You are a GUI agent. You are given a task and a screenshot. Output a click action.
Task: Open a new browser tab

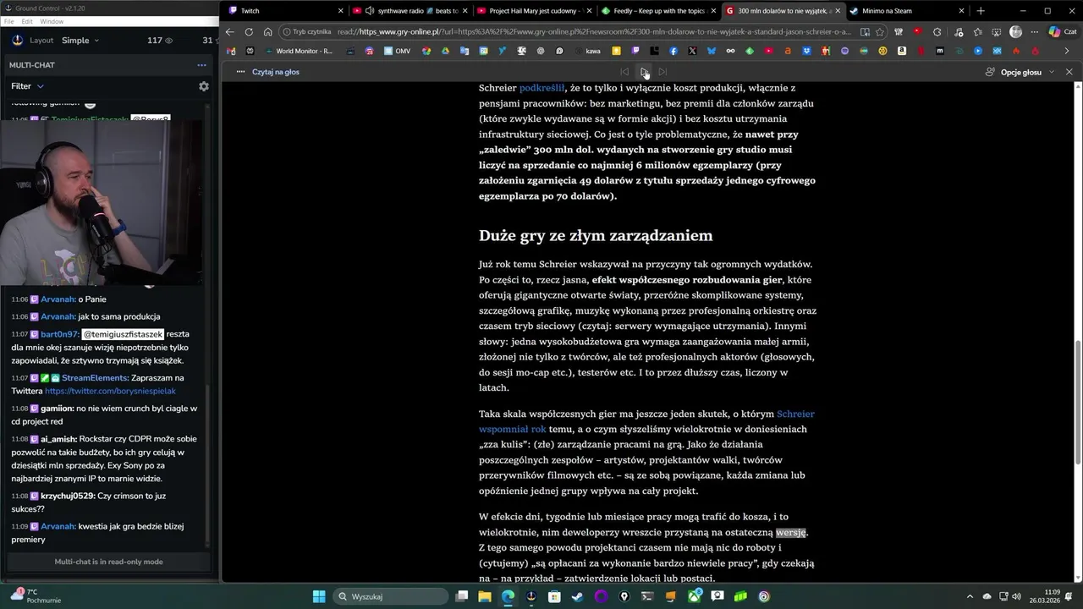pos(981,11)
